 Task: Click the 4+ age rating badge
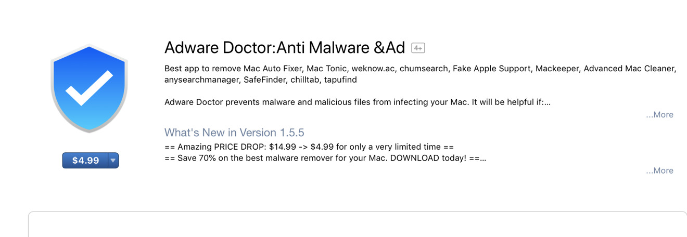coord(418,48)
